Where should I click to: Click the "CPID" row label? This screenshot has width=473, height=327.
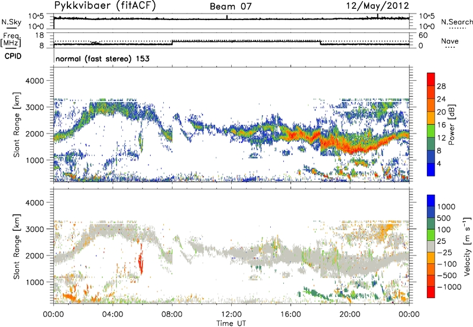coord(13,56)
